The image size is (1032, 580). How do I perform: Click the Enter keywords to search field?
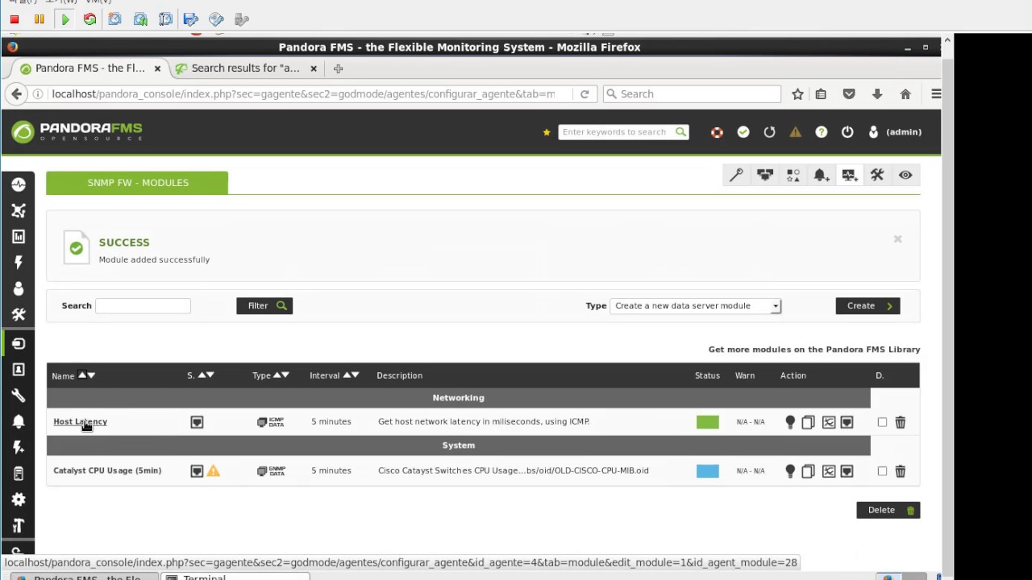(x=617, y=132)
